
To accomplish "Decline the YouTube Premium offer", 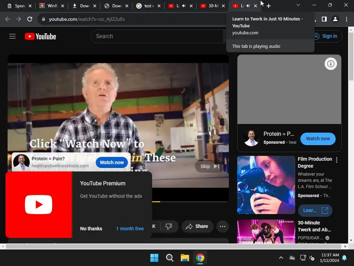I will pos(91,229).
